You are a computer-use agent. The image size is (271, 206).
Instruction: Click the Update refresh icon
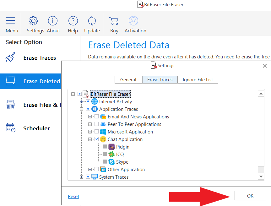92,21
